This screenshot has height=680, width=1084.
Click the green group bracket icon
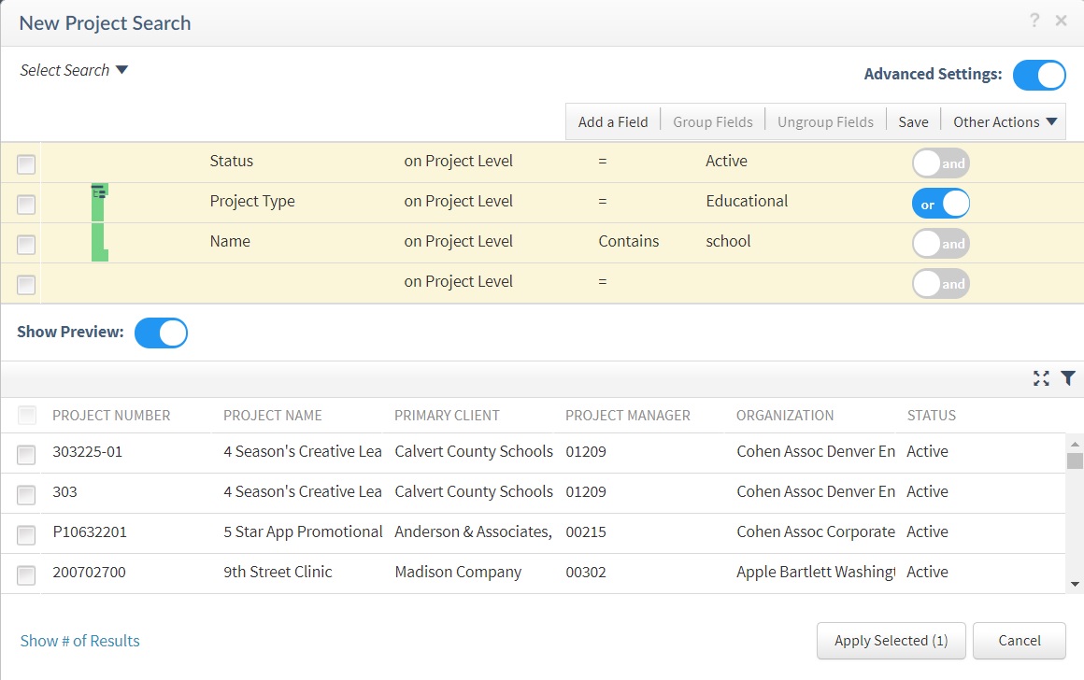click(x=99, y=221)
